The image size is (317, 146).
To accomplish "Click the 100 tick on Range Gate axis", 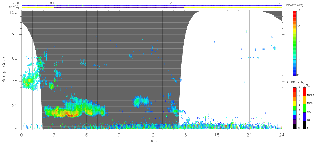I will point(14,12).
